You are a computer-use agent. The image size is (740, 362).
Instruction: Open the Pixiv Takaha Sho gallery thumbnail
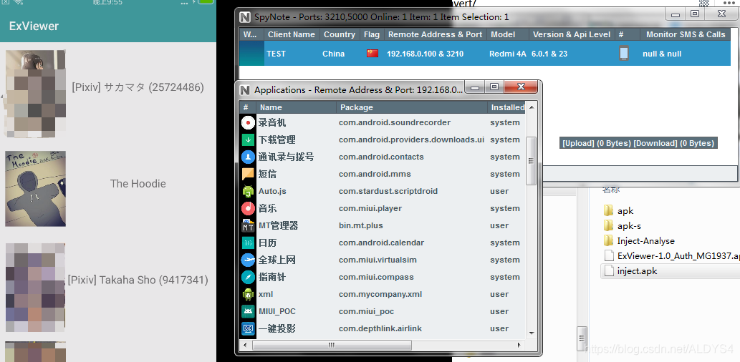[35, 288]
